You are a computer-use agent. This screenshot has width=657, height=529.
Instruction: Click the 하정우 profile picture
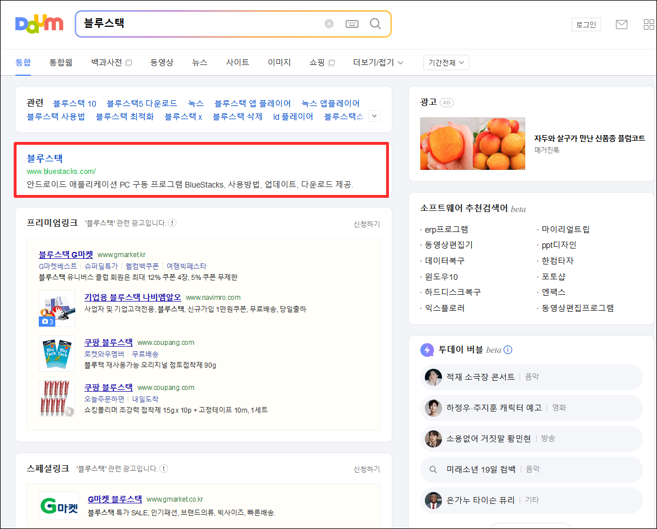tap(433, 408)
